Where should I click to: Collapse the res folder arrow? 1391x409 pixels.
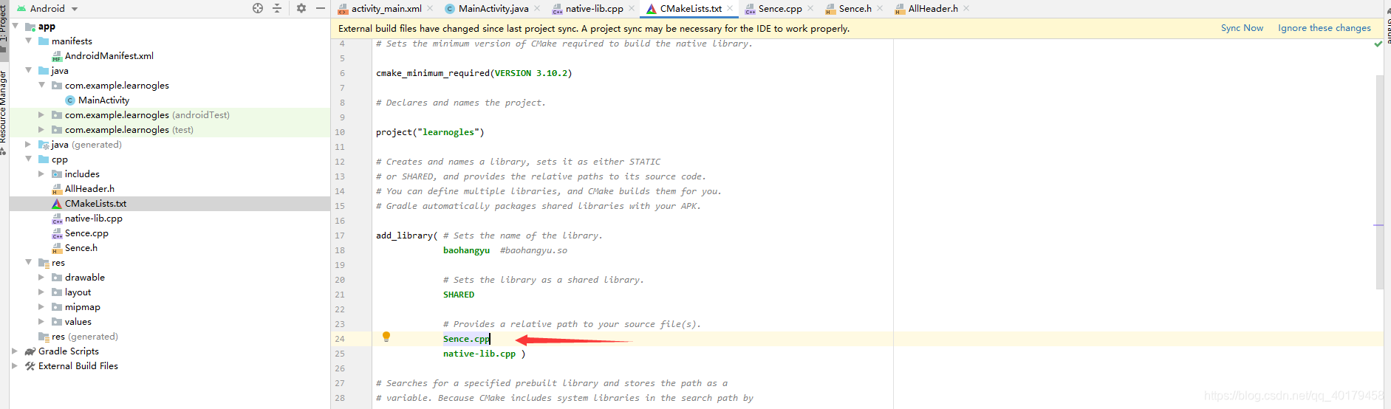29,262
